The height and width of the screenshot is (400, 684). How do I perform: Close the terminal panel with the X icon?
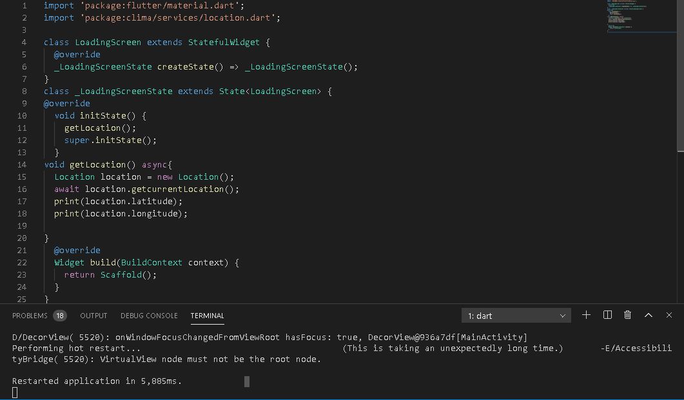click(x=669, y=315)
